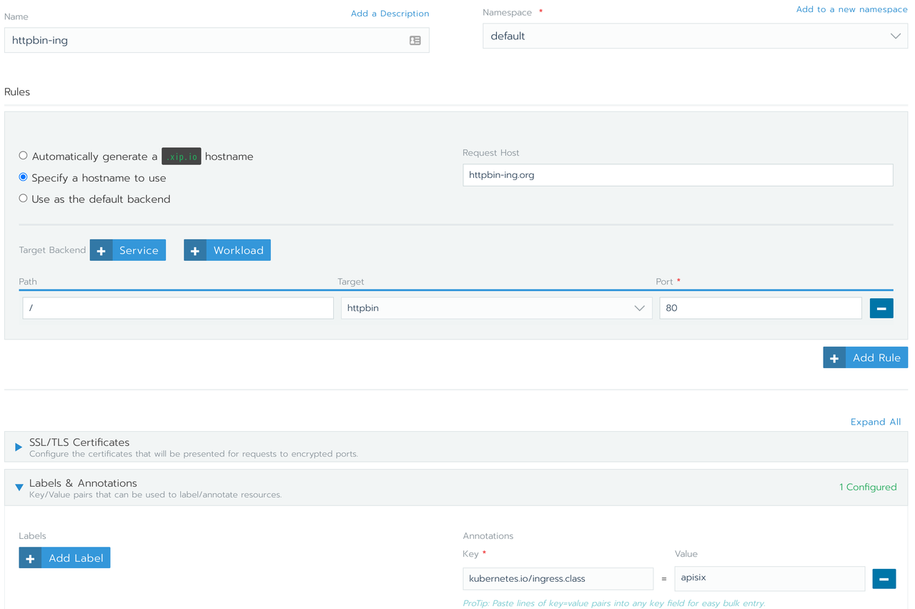The image size is (915, 609).
Task: Click Expand All link
Action: point(875,422)
